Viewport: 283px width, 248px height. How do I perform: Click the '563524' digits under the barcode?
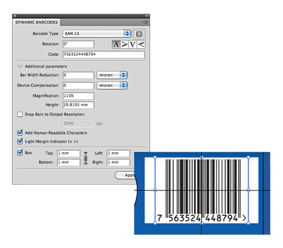click(184, 218)
